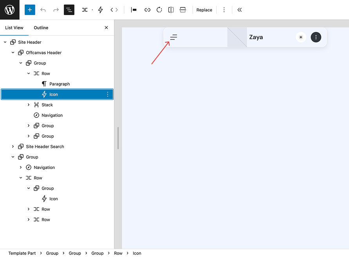Image resolution: width=349 pixels, height=257 pixels.
Task: Switch to the List View tab
Action: click(14, 27)
